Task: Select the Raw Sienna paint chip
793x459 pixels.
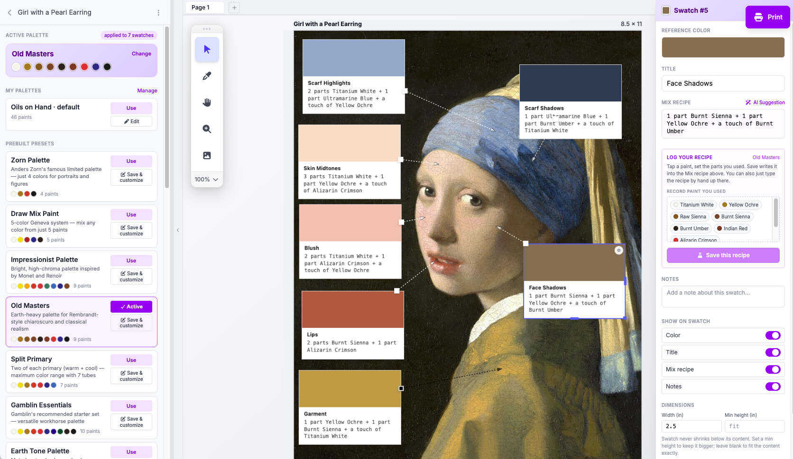Action: coord(690,216)
